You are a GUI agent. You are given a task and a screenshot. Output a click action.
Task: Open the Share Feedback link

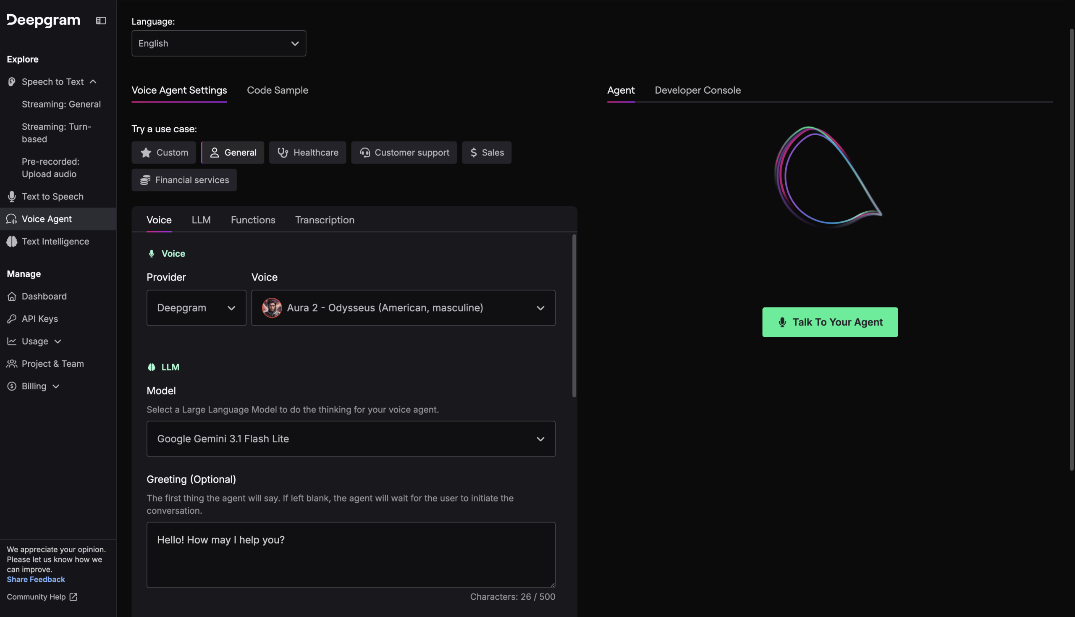[36, 579]
